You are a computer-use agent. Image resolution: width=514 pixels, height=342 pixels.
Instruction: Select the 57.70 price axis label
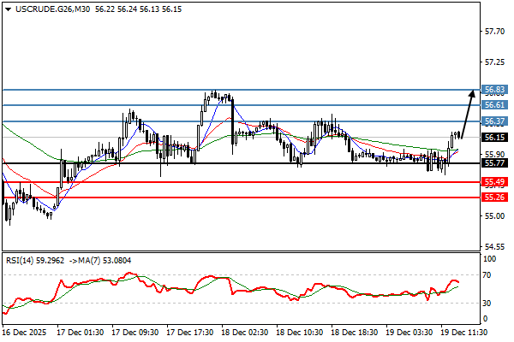[x=494, y=32]
